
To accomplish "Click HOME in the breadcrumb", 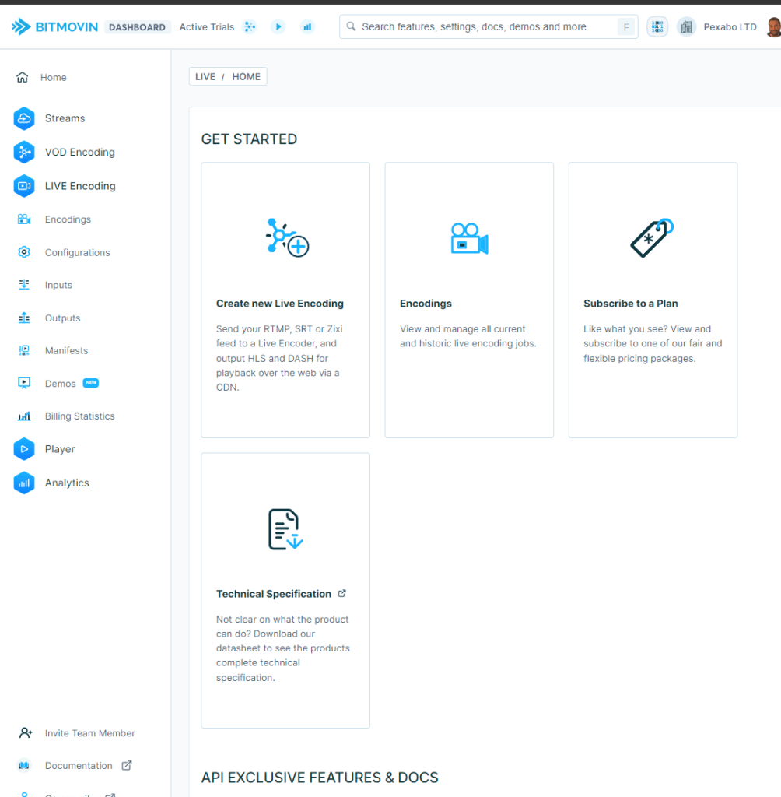I will [247, 77].
